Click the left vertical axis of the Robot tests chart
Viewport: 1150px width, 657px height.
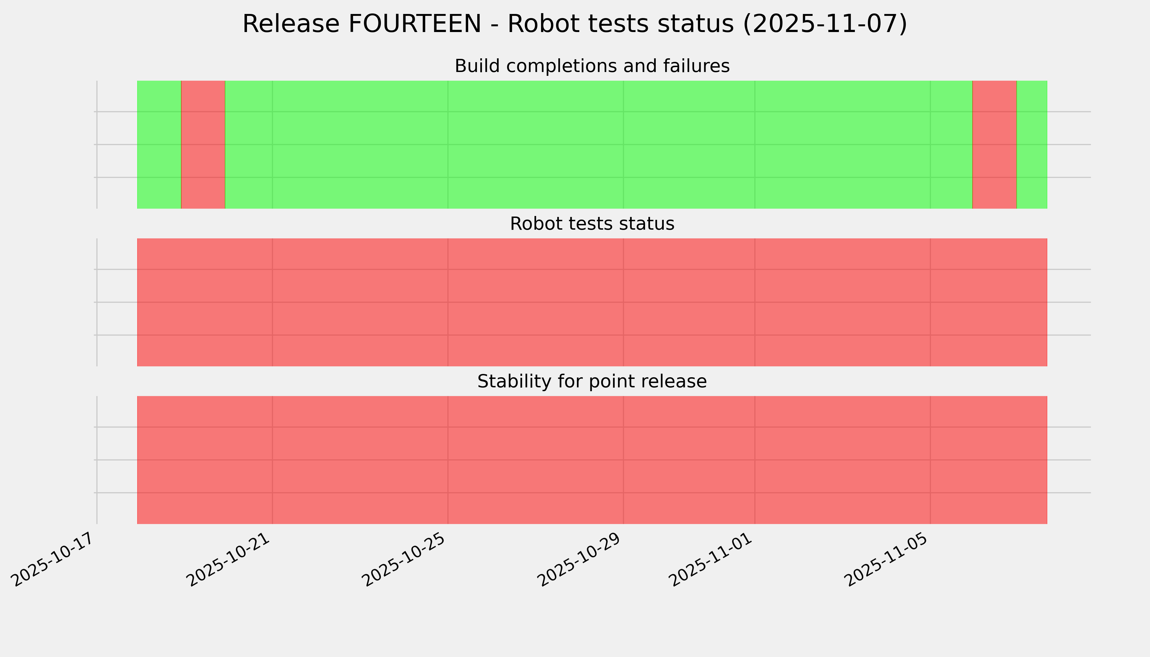tap(97, 302)
